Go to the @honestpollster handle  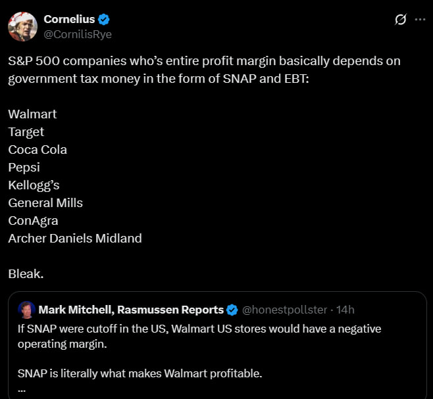[285, 310]
